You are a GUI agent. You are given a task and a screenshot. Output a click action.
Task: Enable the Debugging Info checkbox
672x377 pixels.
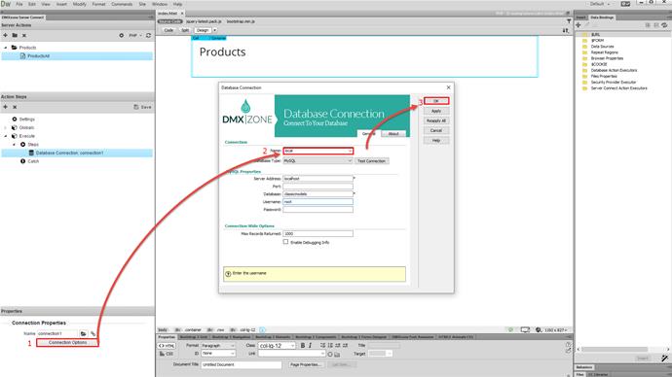point(285,242)
